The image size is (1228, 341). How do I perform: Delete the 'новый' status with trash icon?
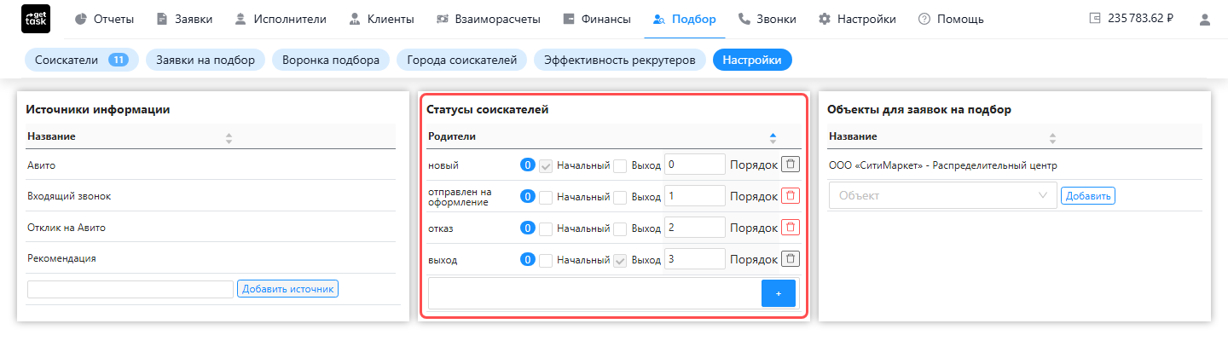tap(791, 165)
